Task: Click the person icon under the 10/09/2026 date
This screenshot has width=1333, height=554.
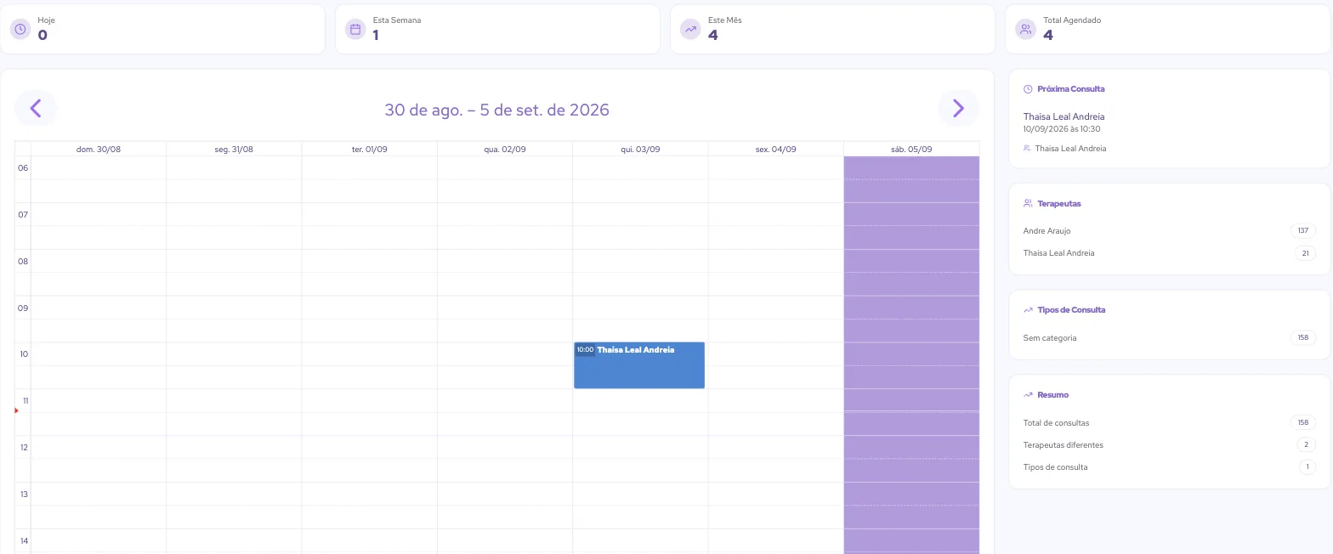Action: [1027, 148]
